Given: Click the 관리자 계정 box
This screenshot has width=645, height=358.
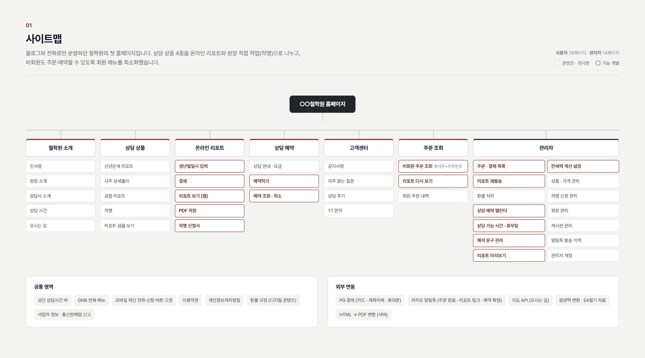Looking at the screenshot, I should coord(583,255).
